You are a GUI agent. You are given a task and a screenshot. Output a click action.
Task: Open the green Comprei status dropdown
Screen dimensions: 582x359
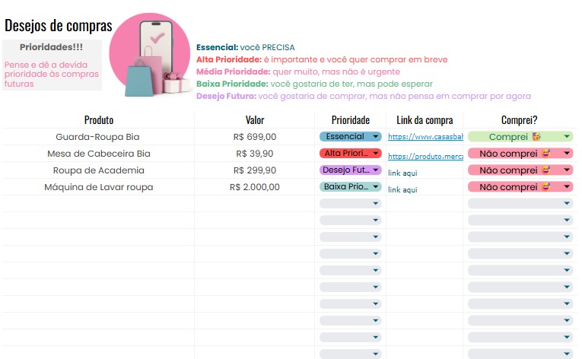pyautogui.click(x=520, y=137)
